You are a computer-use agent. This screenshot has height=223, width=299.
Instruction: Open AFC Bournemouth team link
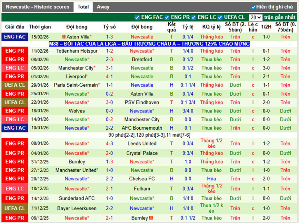pos(142,128)
